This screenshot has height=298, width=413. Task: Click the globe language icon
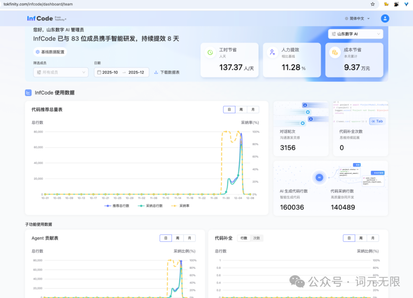(x=346, y=18)
